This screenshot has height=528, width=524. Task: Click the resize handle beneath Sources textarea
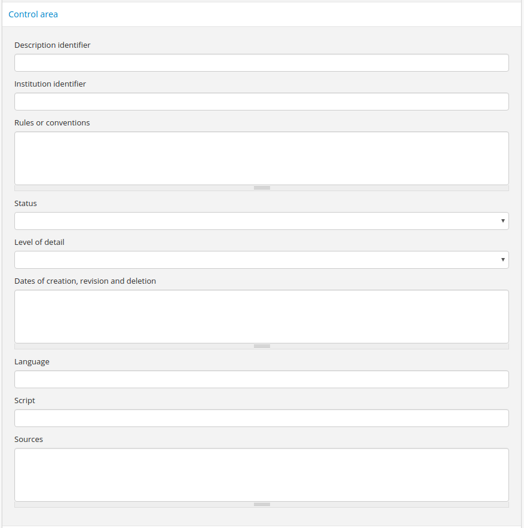pyautogui.click(x=262, y=505)
